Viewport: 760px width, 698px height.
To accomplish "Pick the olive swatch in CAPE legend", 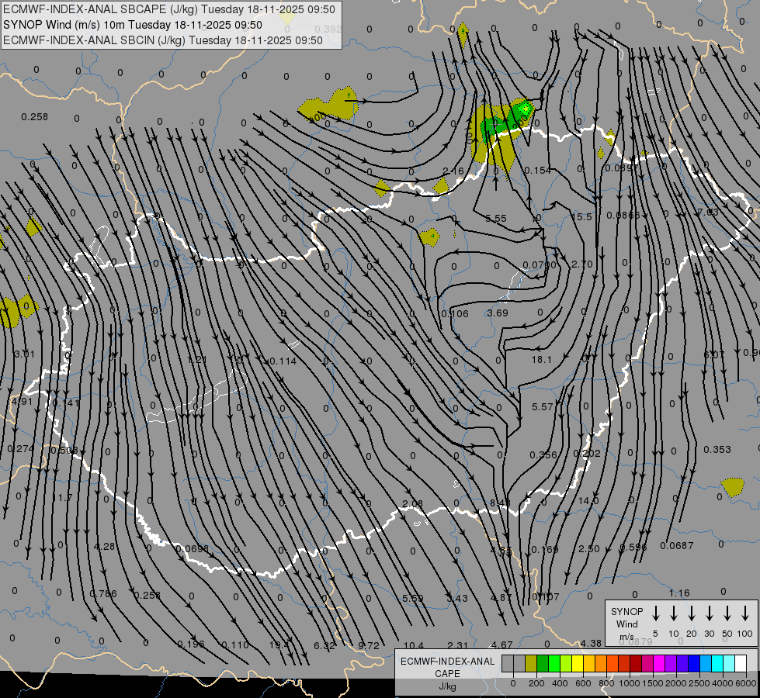I will (x=531, y=663).
